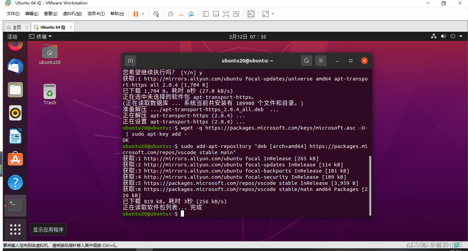Viewport: 468px width, 251px height.
Task: Click the terminal search magnifier button
Action: click(x=307, y=61)
